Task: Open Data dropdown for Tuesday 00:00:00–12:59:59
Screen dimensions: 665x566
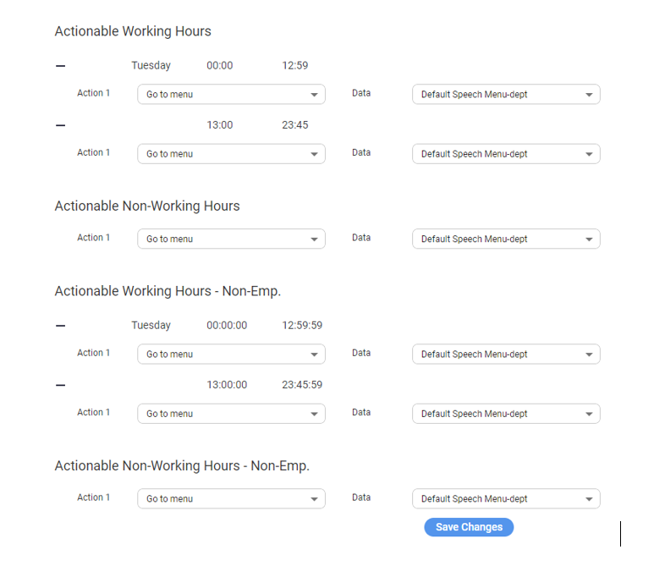Action: coord(506,354)
